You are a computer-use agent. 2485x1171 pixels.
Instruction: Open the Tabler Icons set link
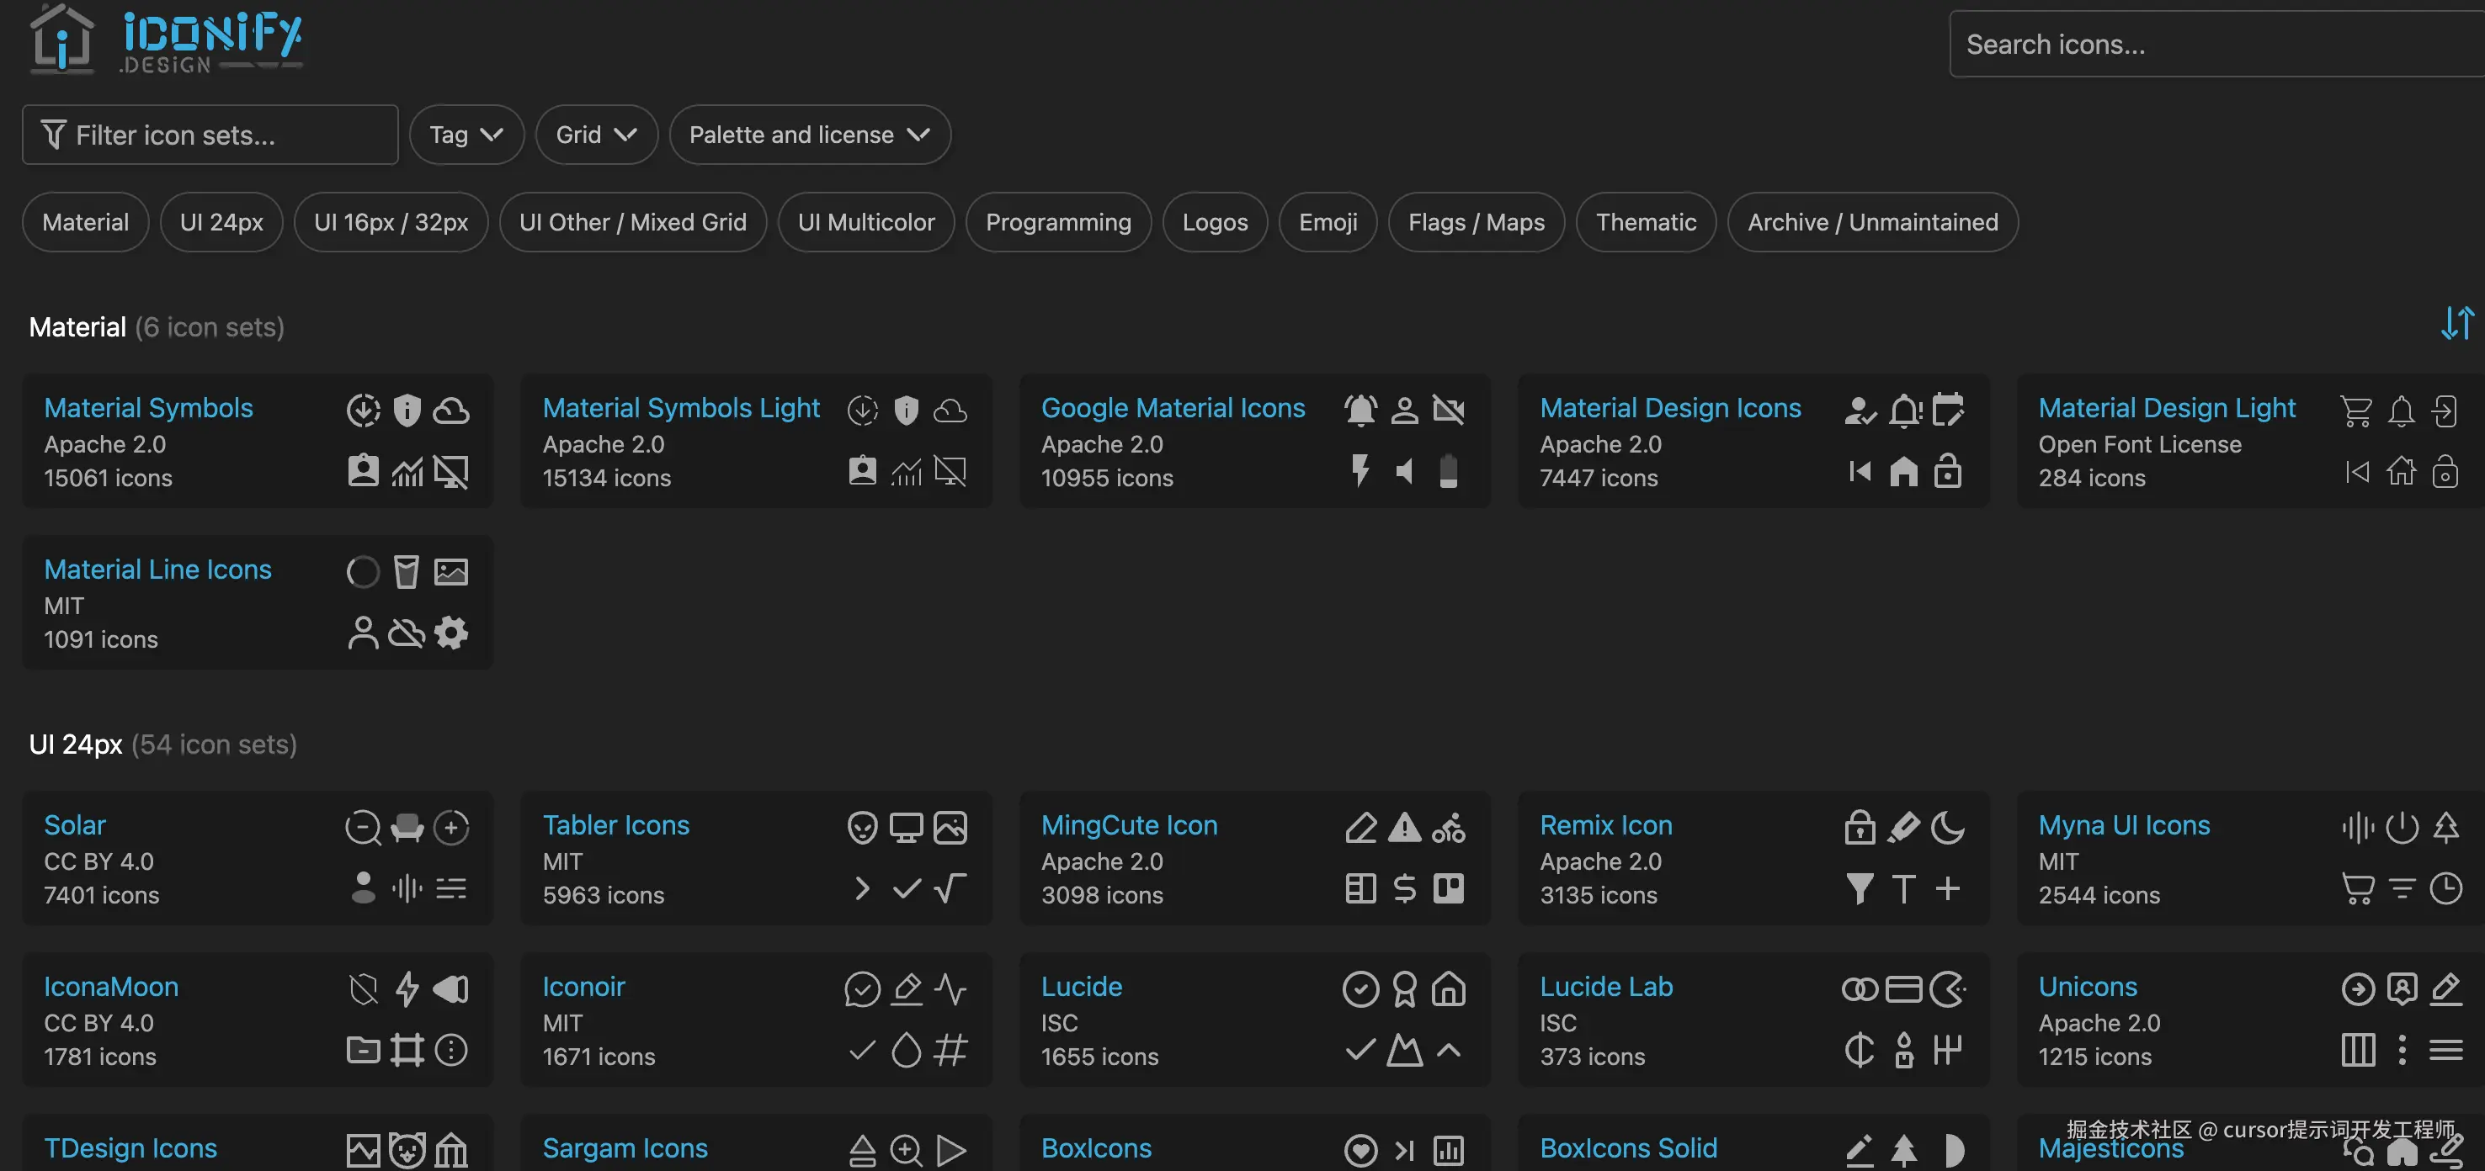pyautogui.click(x=615, y=825)
